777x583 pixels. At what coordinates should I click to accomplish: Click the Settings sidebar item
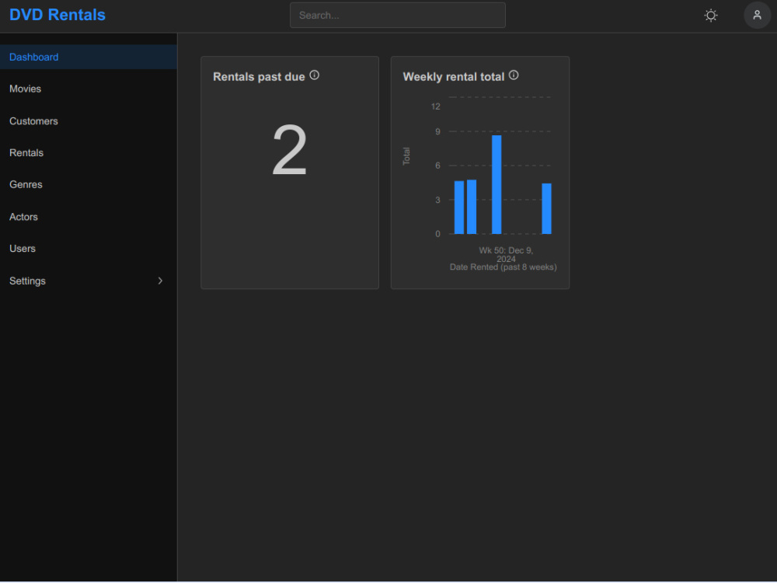point(89,281)
